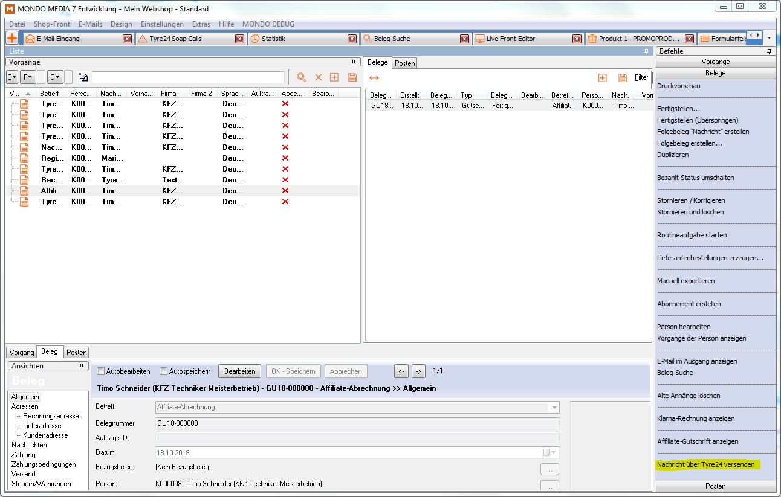Screen dimensions: 781x497
Task: Click the add plus icon in Belege toolbar
Action: pos(602,77)
